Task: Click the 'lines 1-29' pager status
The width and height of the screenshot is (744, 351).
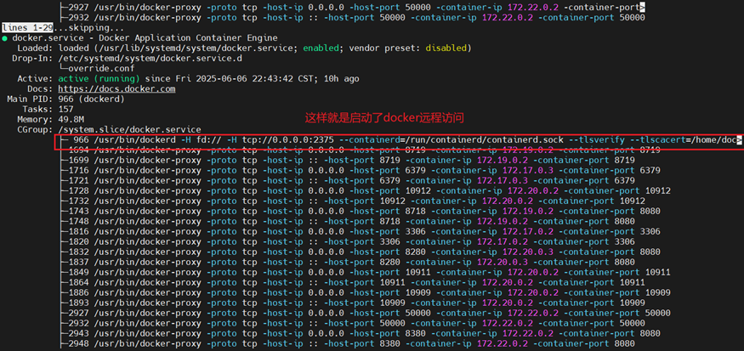Action: 26,28
